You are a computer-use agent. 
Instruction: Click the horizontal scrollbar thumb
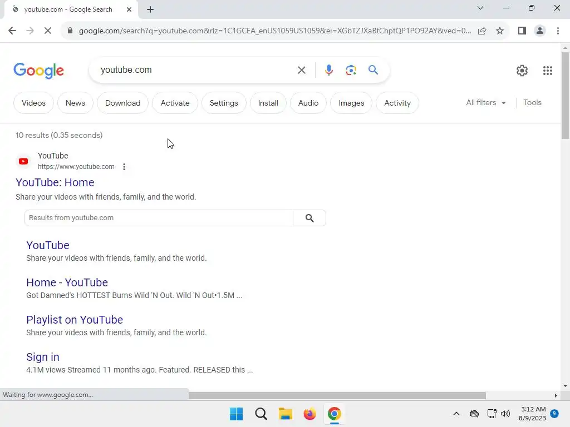337,395
